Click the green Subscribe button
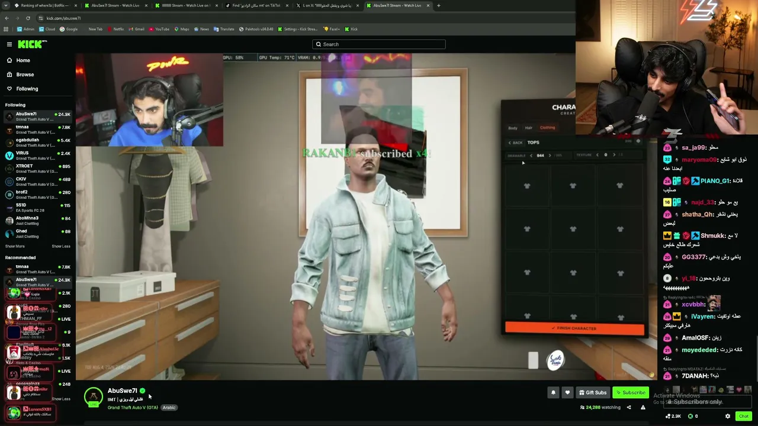 tap(631, 393)
